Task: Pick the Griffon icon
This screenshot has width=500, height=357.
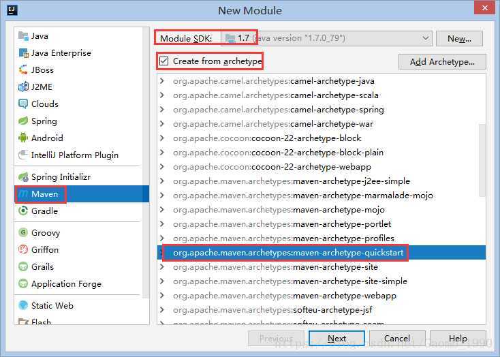Action: point(23,249)
